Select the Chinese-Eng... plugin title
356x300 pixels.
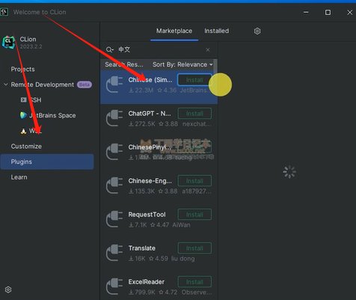tap(150, 181)
